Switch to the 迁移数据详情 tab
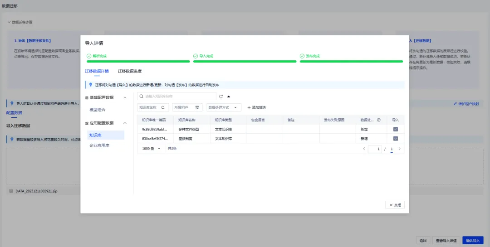The height and width of the screenshot is (247, 490). coord(97,71)
